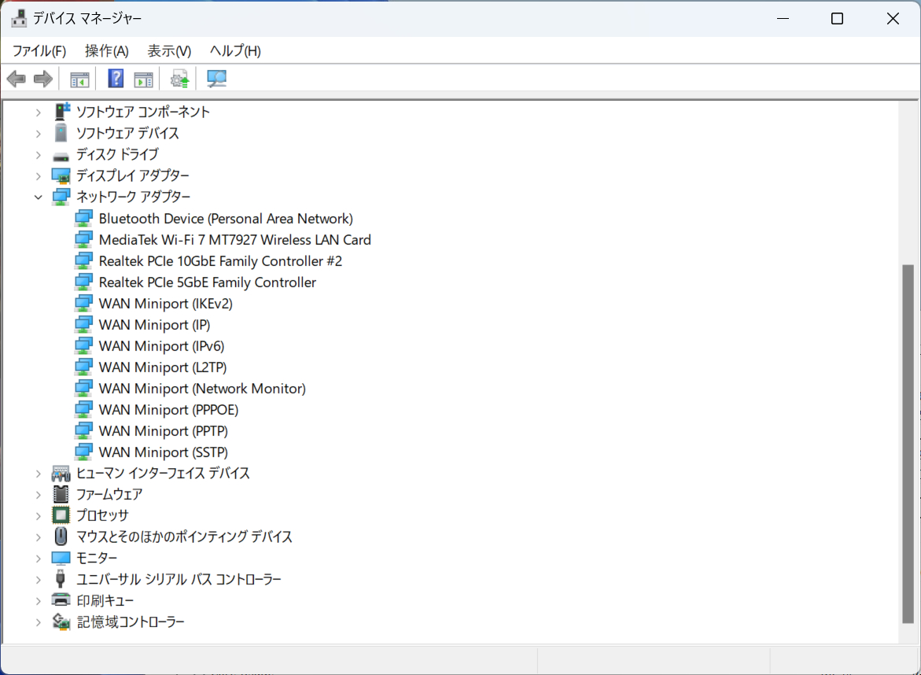This screenshot has width=921, height=675.
Task: Open the 表示(V) menu
Action: click(169, 51)
